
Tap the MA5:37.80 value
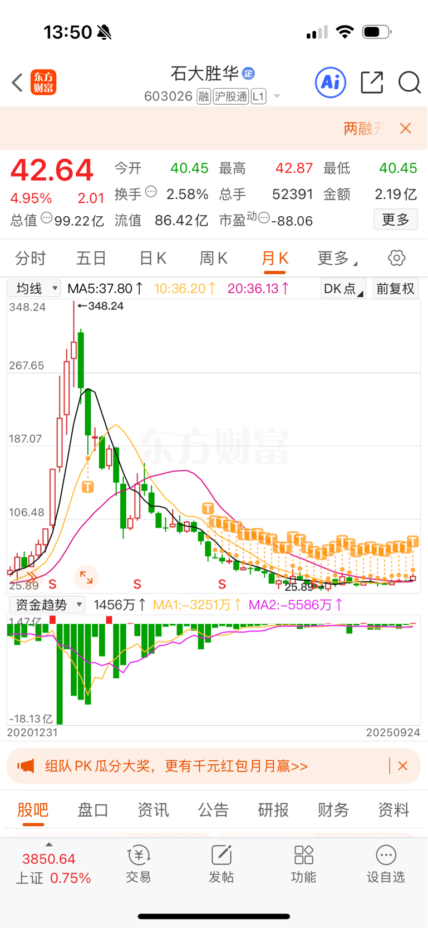[x=105, y=288]
